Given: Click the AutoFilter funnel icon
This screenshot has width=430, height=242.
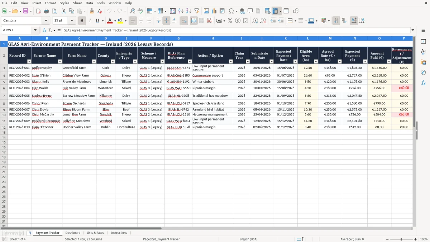Looking at the screenshot, I should tap(197, 11).
